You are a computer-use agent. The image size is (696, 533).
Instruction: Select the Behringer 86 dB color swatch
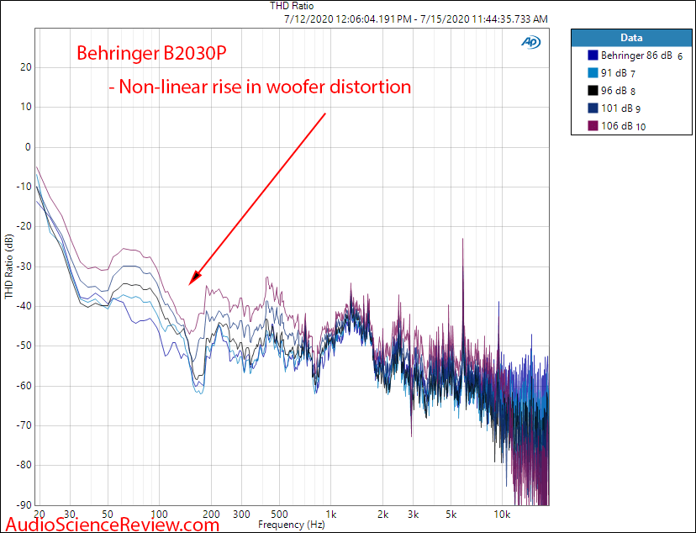click(x=593, y=55)
